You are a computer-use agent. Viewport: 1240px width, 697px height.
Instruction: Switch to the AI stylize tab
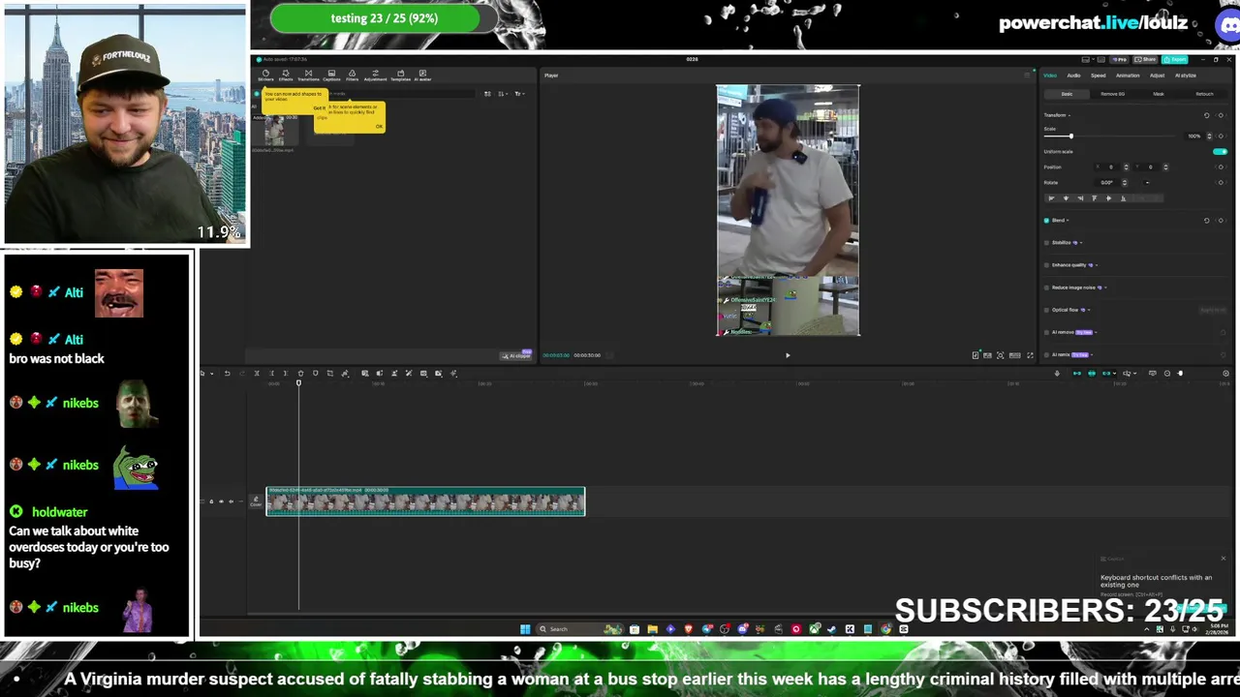click(1186, 76)
